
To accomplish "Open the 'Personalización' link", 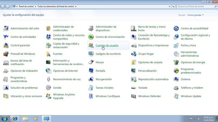I will tap(147, 71).
